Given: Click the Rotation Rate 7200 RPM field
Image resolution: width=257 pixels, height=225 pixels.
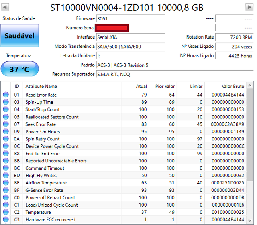Looking at the screenshot, I should point(235,37).
